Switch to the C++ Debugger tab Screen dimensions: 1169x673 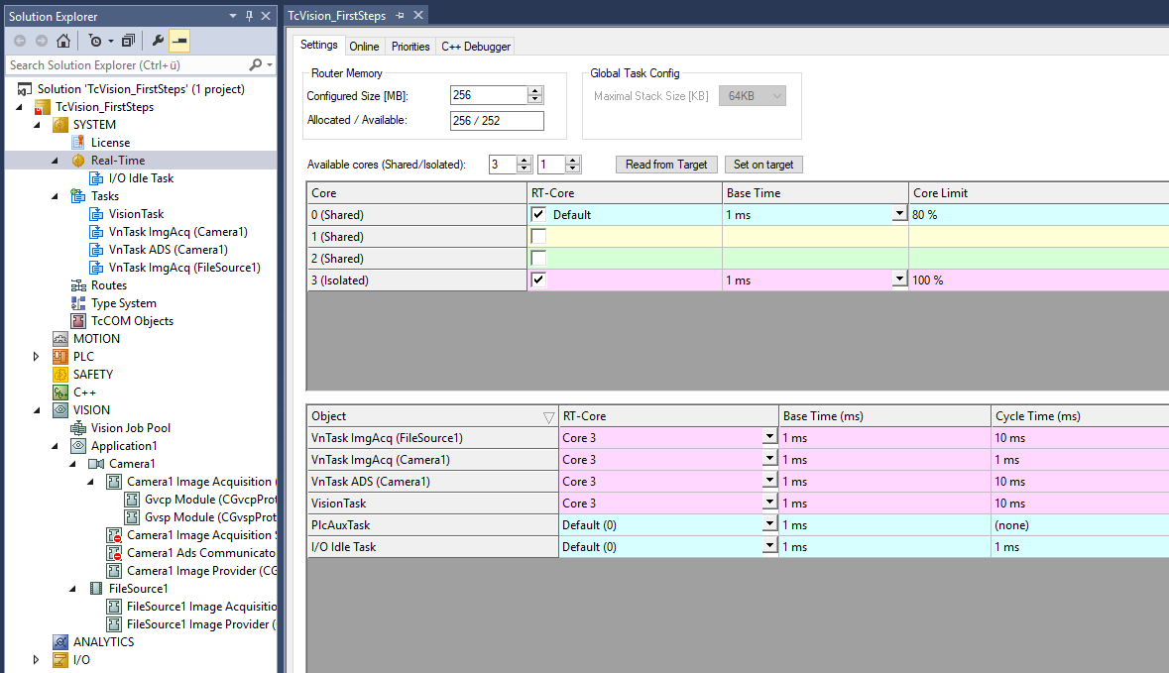[476, 47]
